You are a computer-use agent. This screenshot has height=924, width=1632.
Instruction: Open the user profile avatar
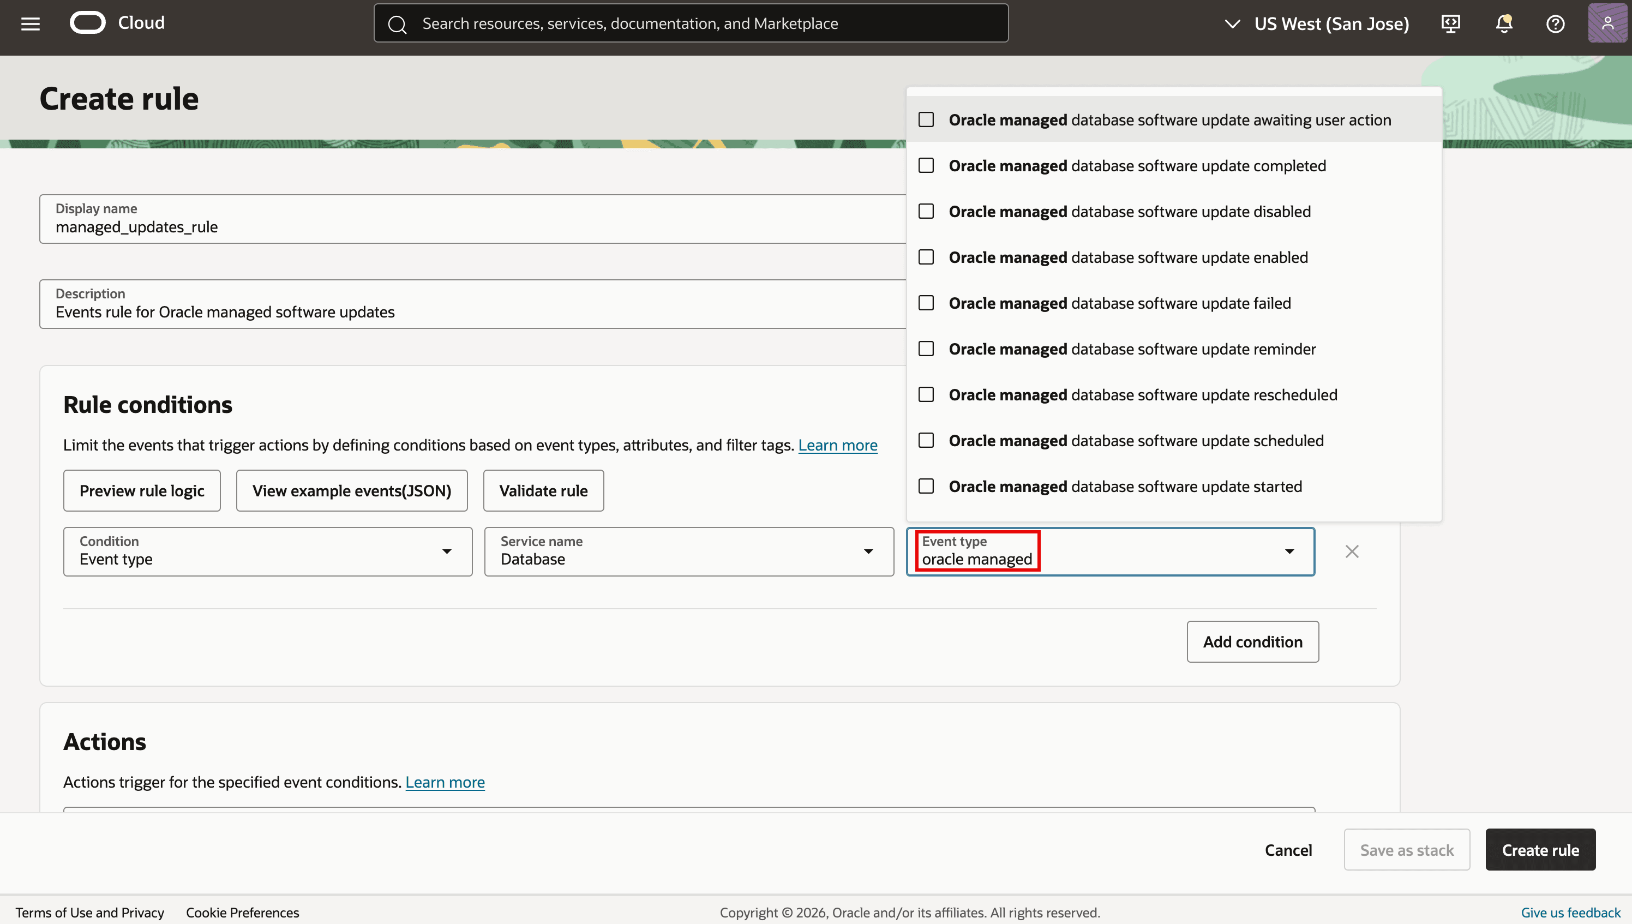click(1607, 23)
